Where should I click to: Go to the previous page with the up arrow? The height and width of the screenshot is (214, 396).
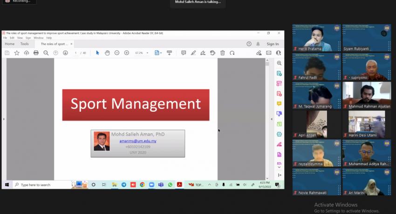55,53
